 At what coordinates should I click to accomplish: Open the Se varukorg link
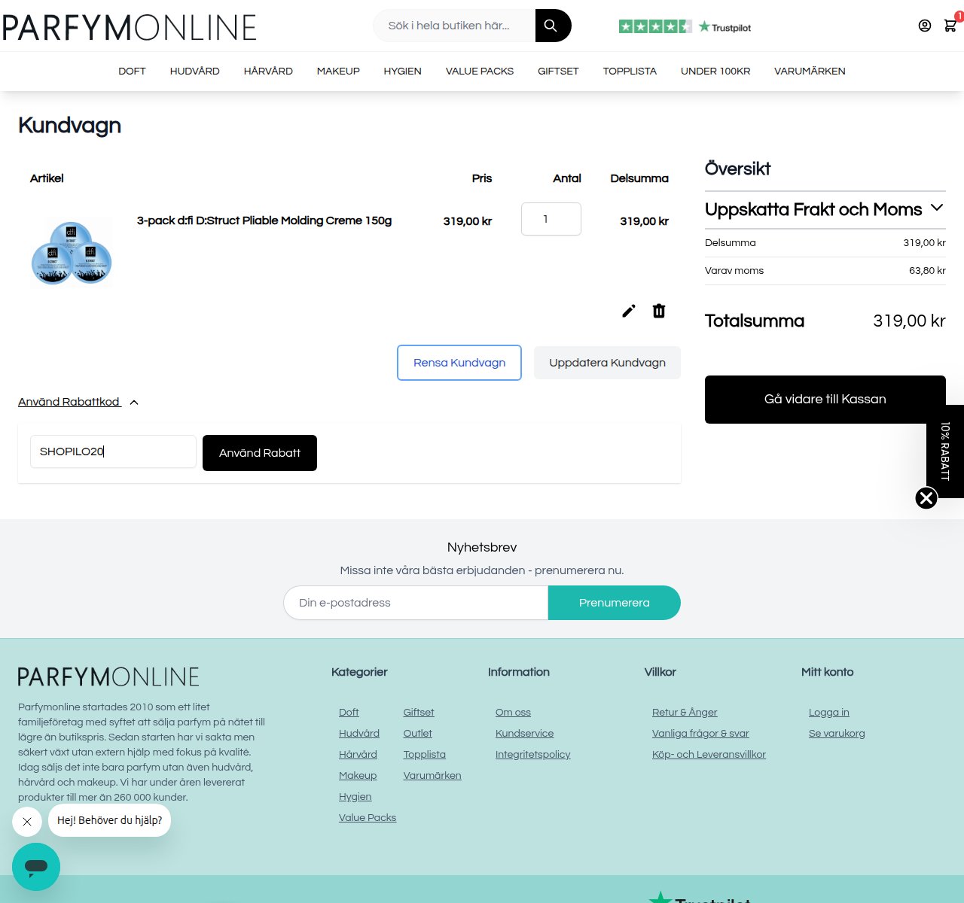(x=837, y=734)
